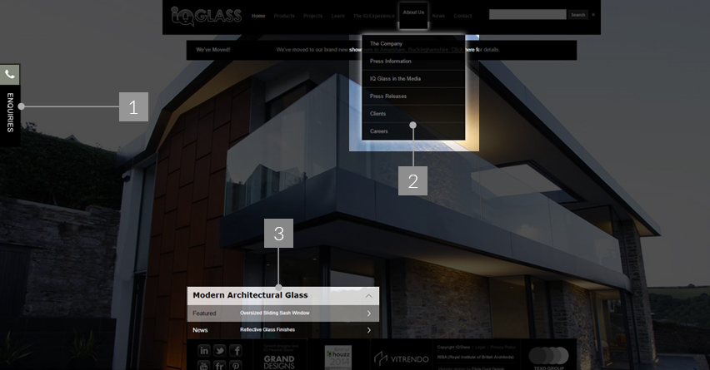Click the Search button
710x370 pixels.
click(x=577, y=15)
